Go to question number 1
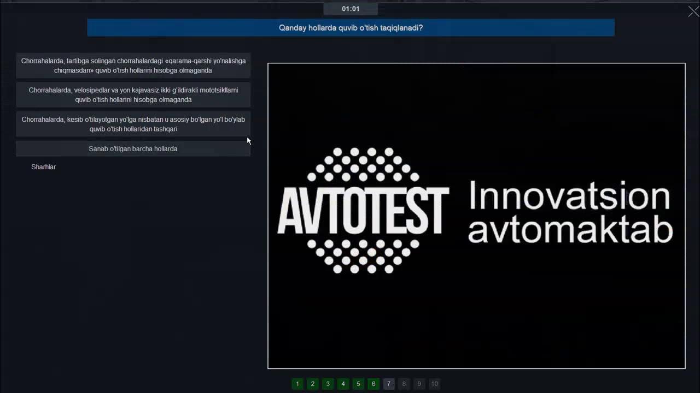The image size is (700, 393). tap(297, 384)
